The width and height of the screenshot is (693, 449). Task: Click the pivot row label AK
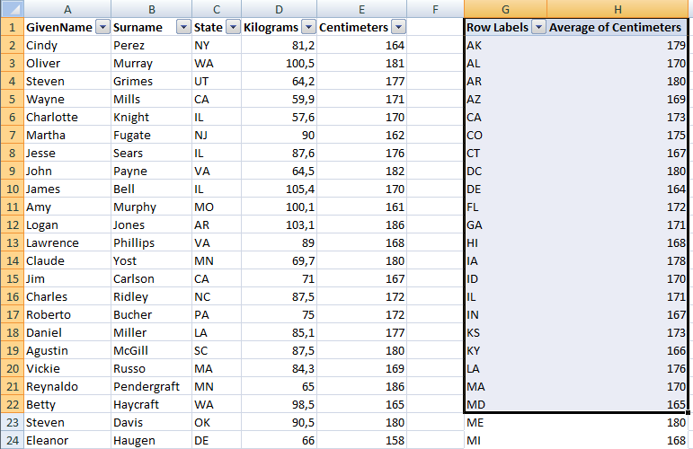[x=506, y=46]
